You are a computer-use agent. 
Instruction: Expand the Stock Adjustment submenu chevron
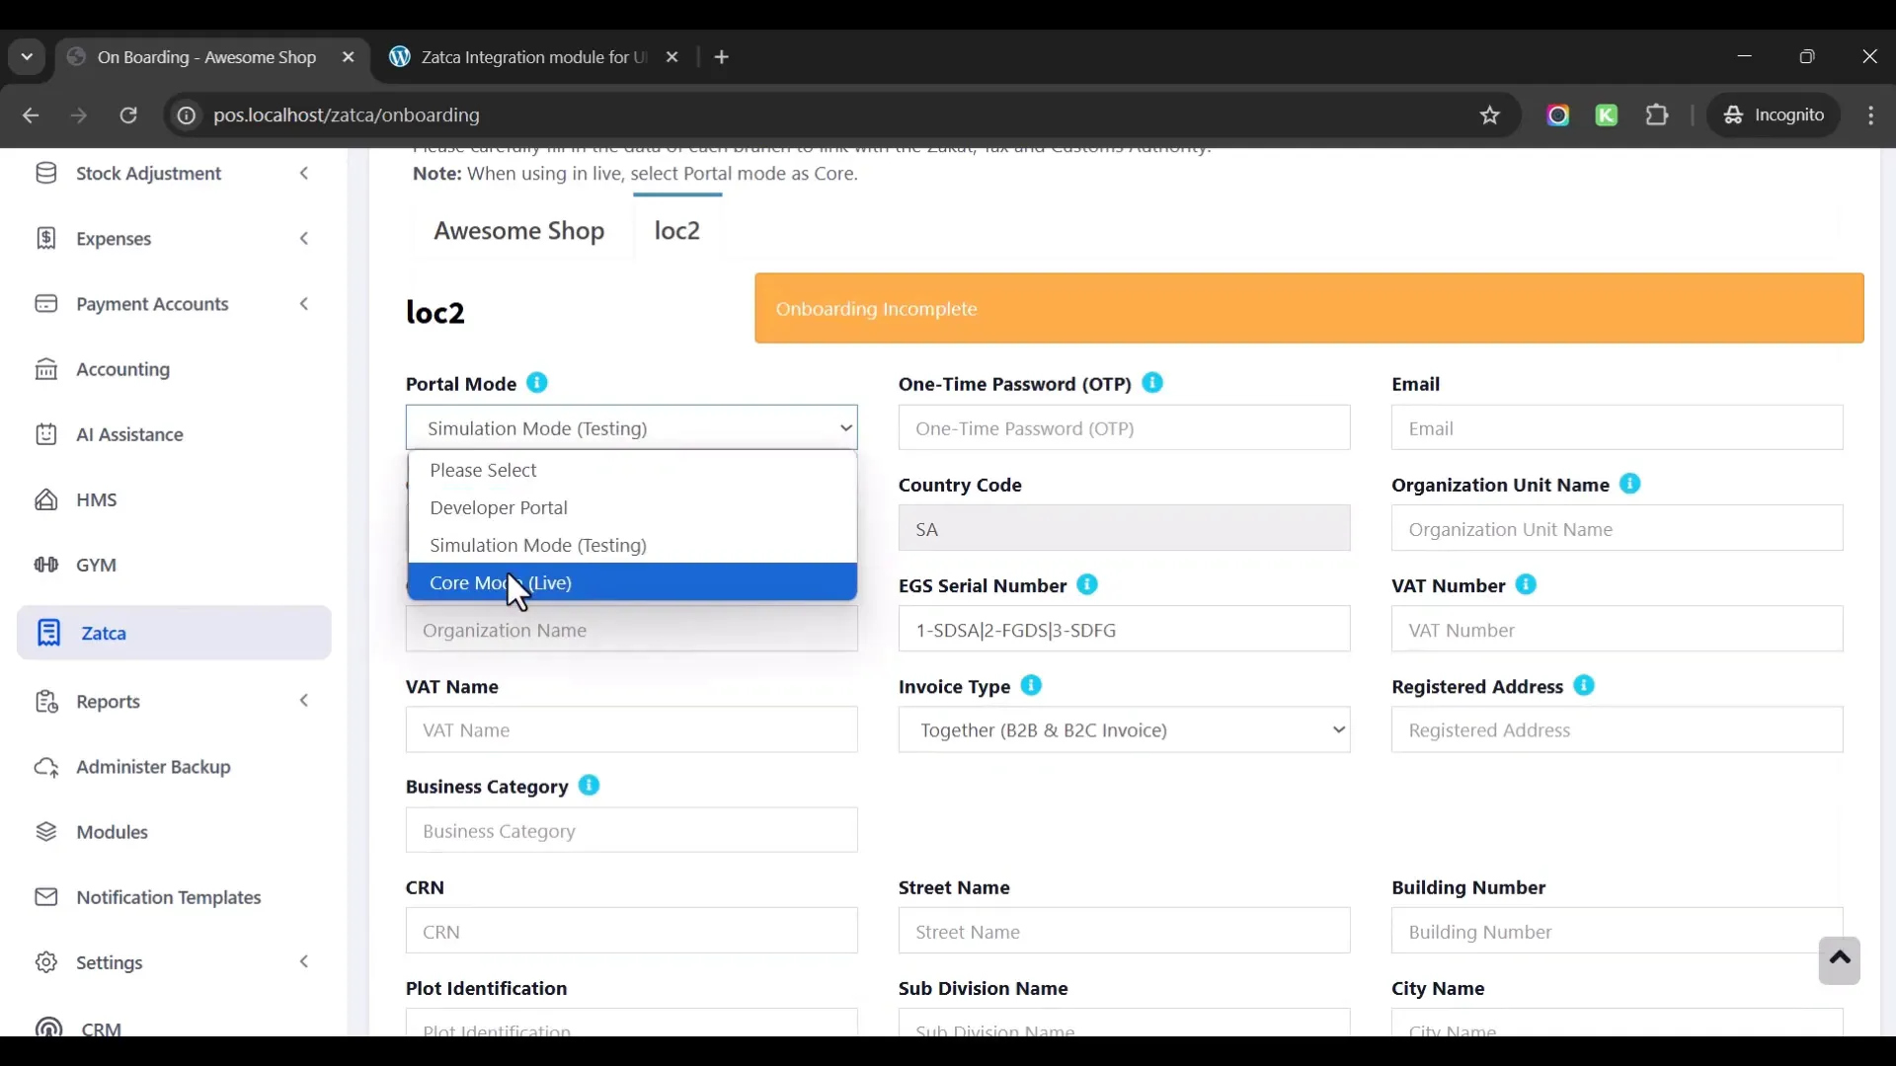(x=304, y=174)
